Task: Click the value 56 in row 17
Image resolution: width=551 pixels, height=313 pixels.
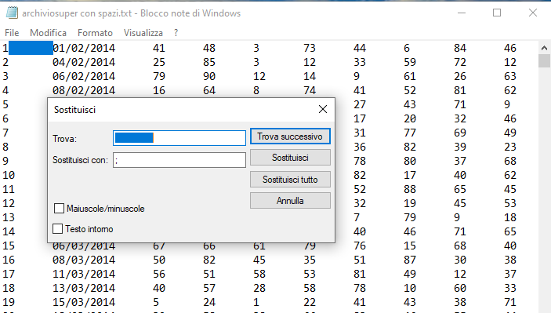Action: pyautogui.click(x=159, y=274)
